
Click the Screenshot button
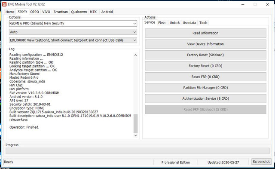261,161
